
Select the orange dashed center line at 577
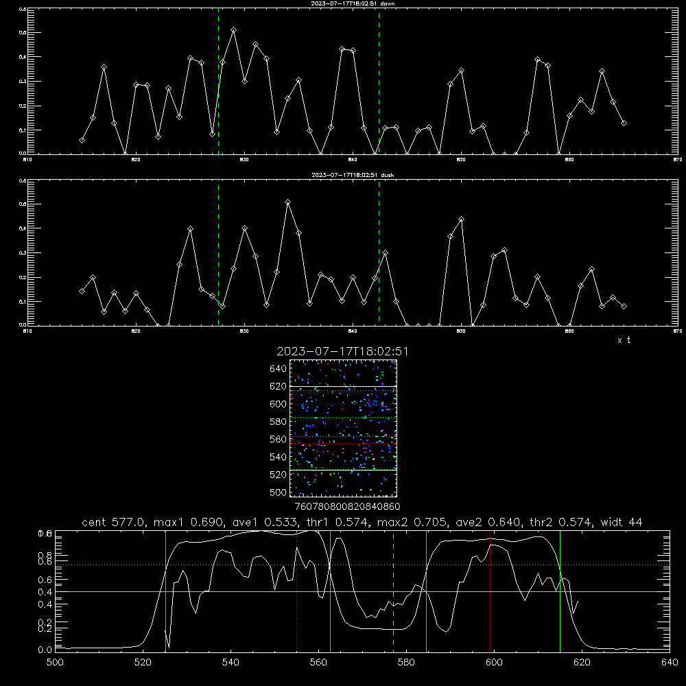[x=393, y=591]
